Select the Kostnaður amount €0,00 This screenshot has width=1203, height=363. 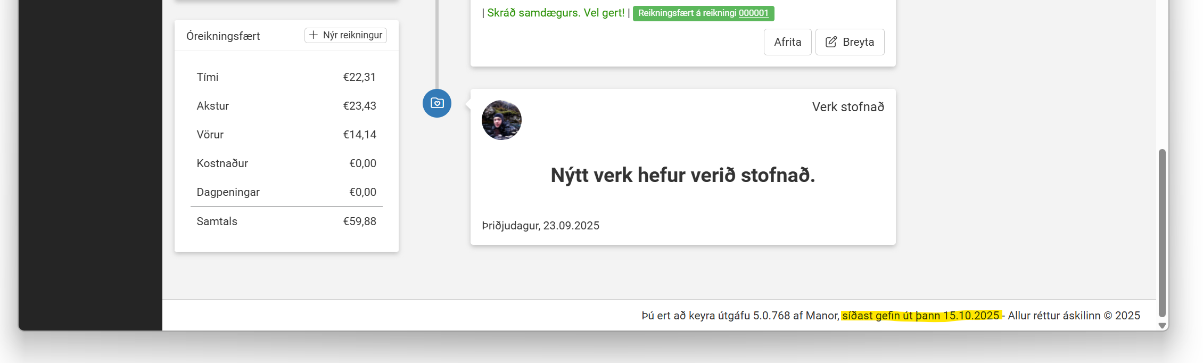tap(362, 163)
